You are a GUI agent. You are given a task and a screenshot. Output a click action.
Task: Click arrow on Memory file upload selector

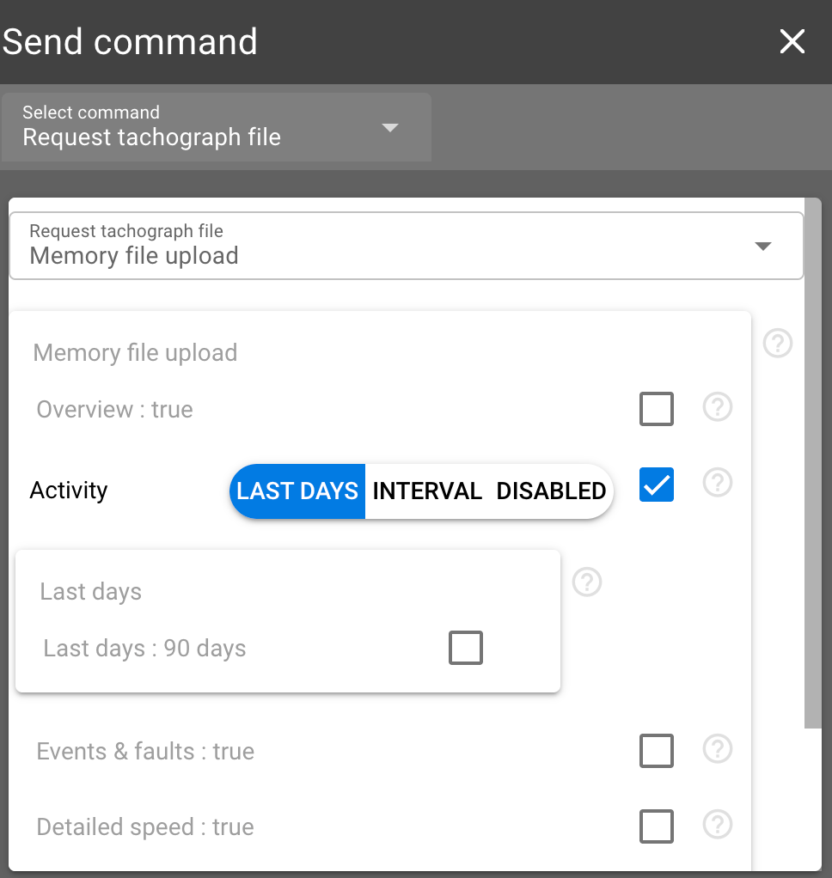(762, 247)
